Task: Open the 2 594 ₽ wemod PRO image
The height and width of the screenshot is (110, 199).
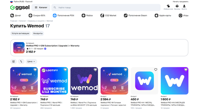Action: 114,81
